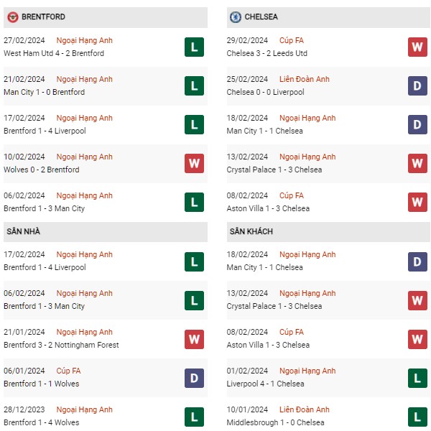Click D badge for Chelsea 0-0 Liverpool
Screen dimensions: 431x431
click(417, 85)
